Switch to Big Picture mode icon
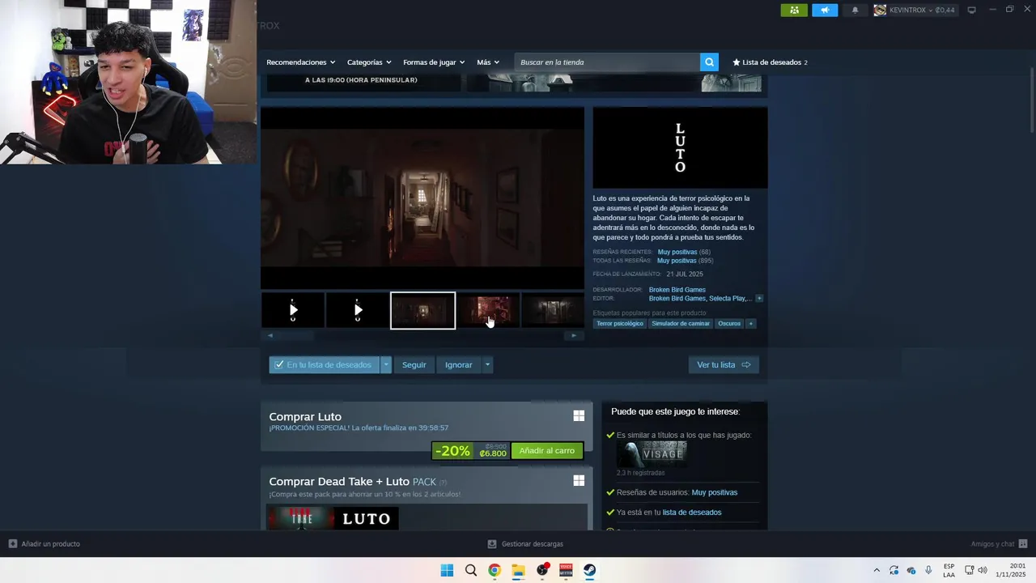 [x=971, y=10]
